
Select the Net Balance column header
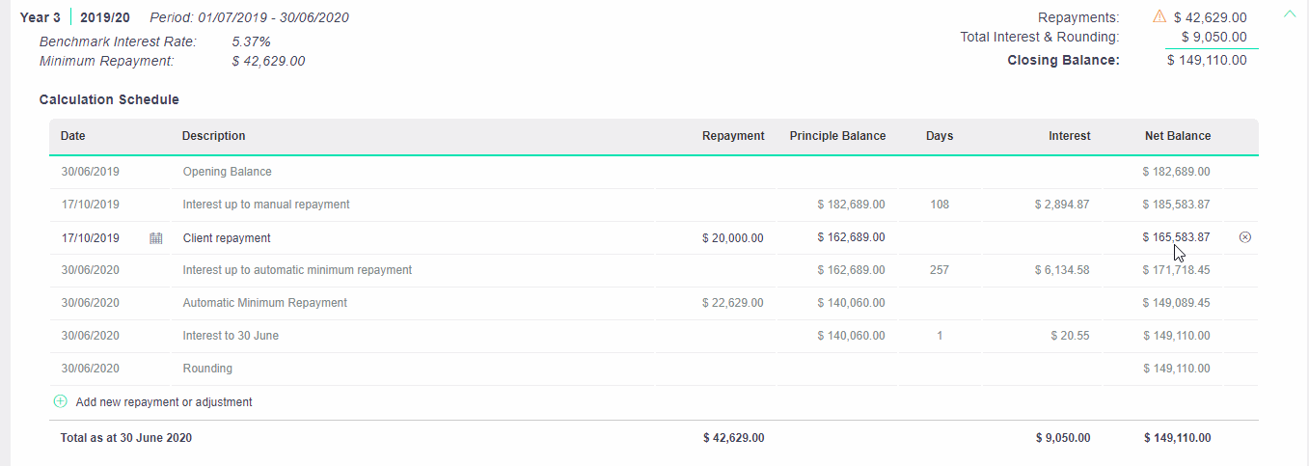pyautogui.click(x=1178, y=136)
